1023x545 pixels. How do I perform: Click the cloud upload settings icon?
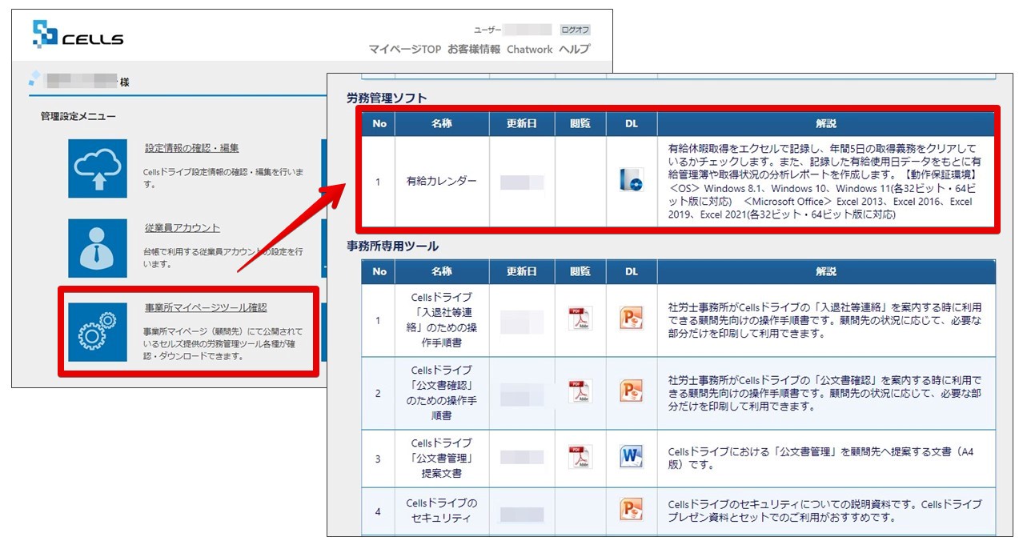(x=98, y=168)
